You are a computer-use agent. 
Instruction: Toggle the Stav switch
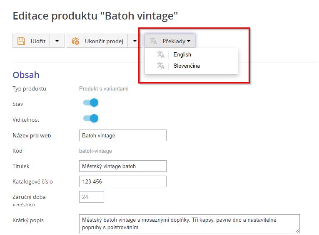pos(91,103)
